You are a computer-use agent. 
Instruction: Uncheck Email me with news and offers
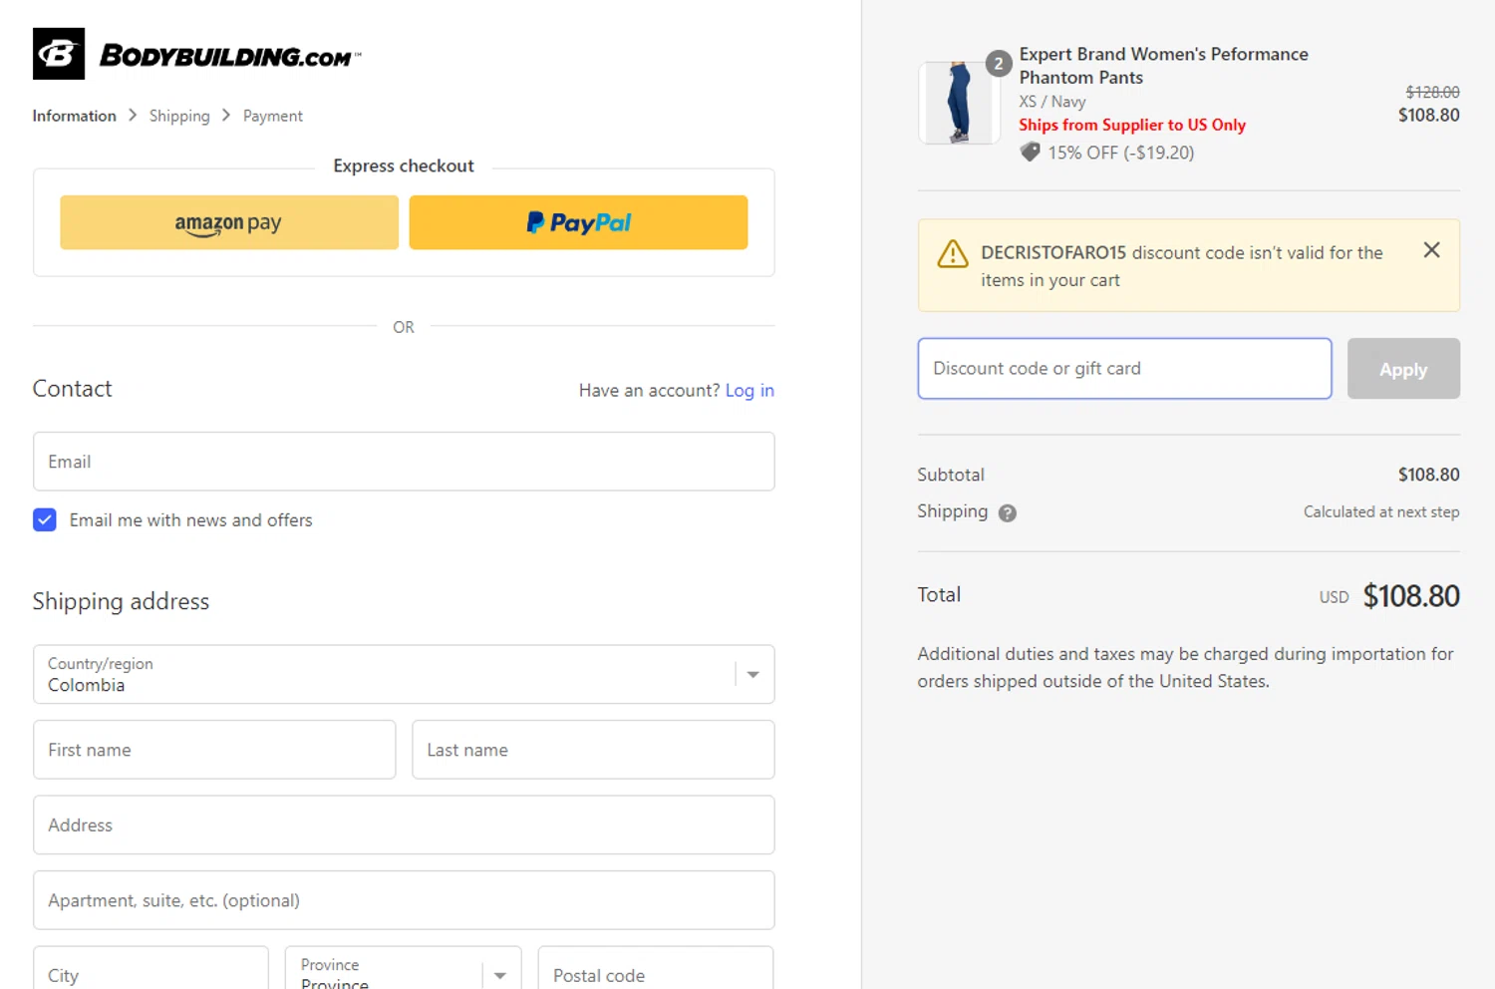pyautogui.click(x=45, y=519)
